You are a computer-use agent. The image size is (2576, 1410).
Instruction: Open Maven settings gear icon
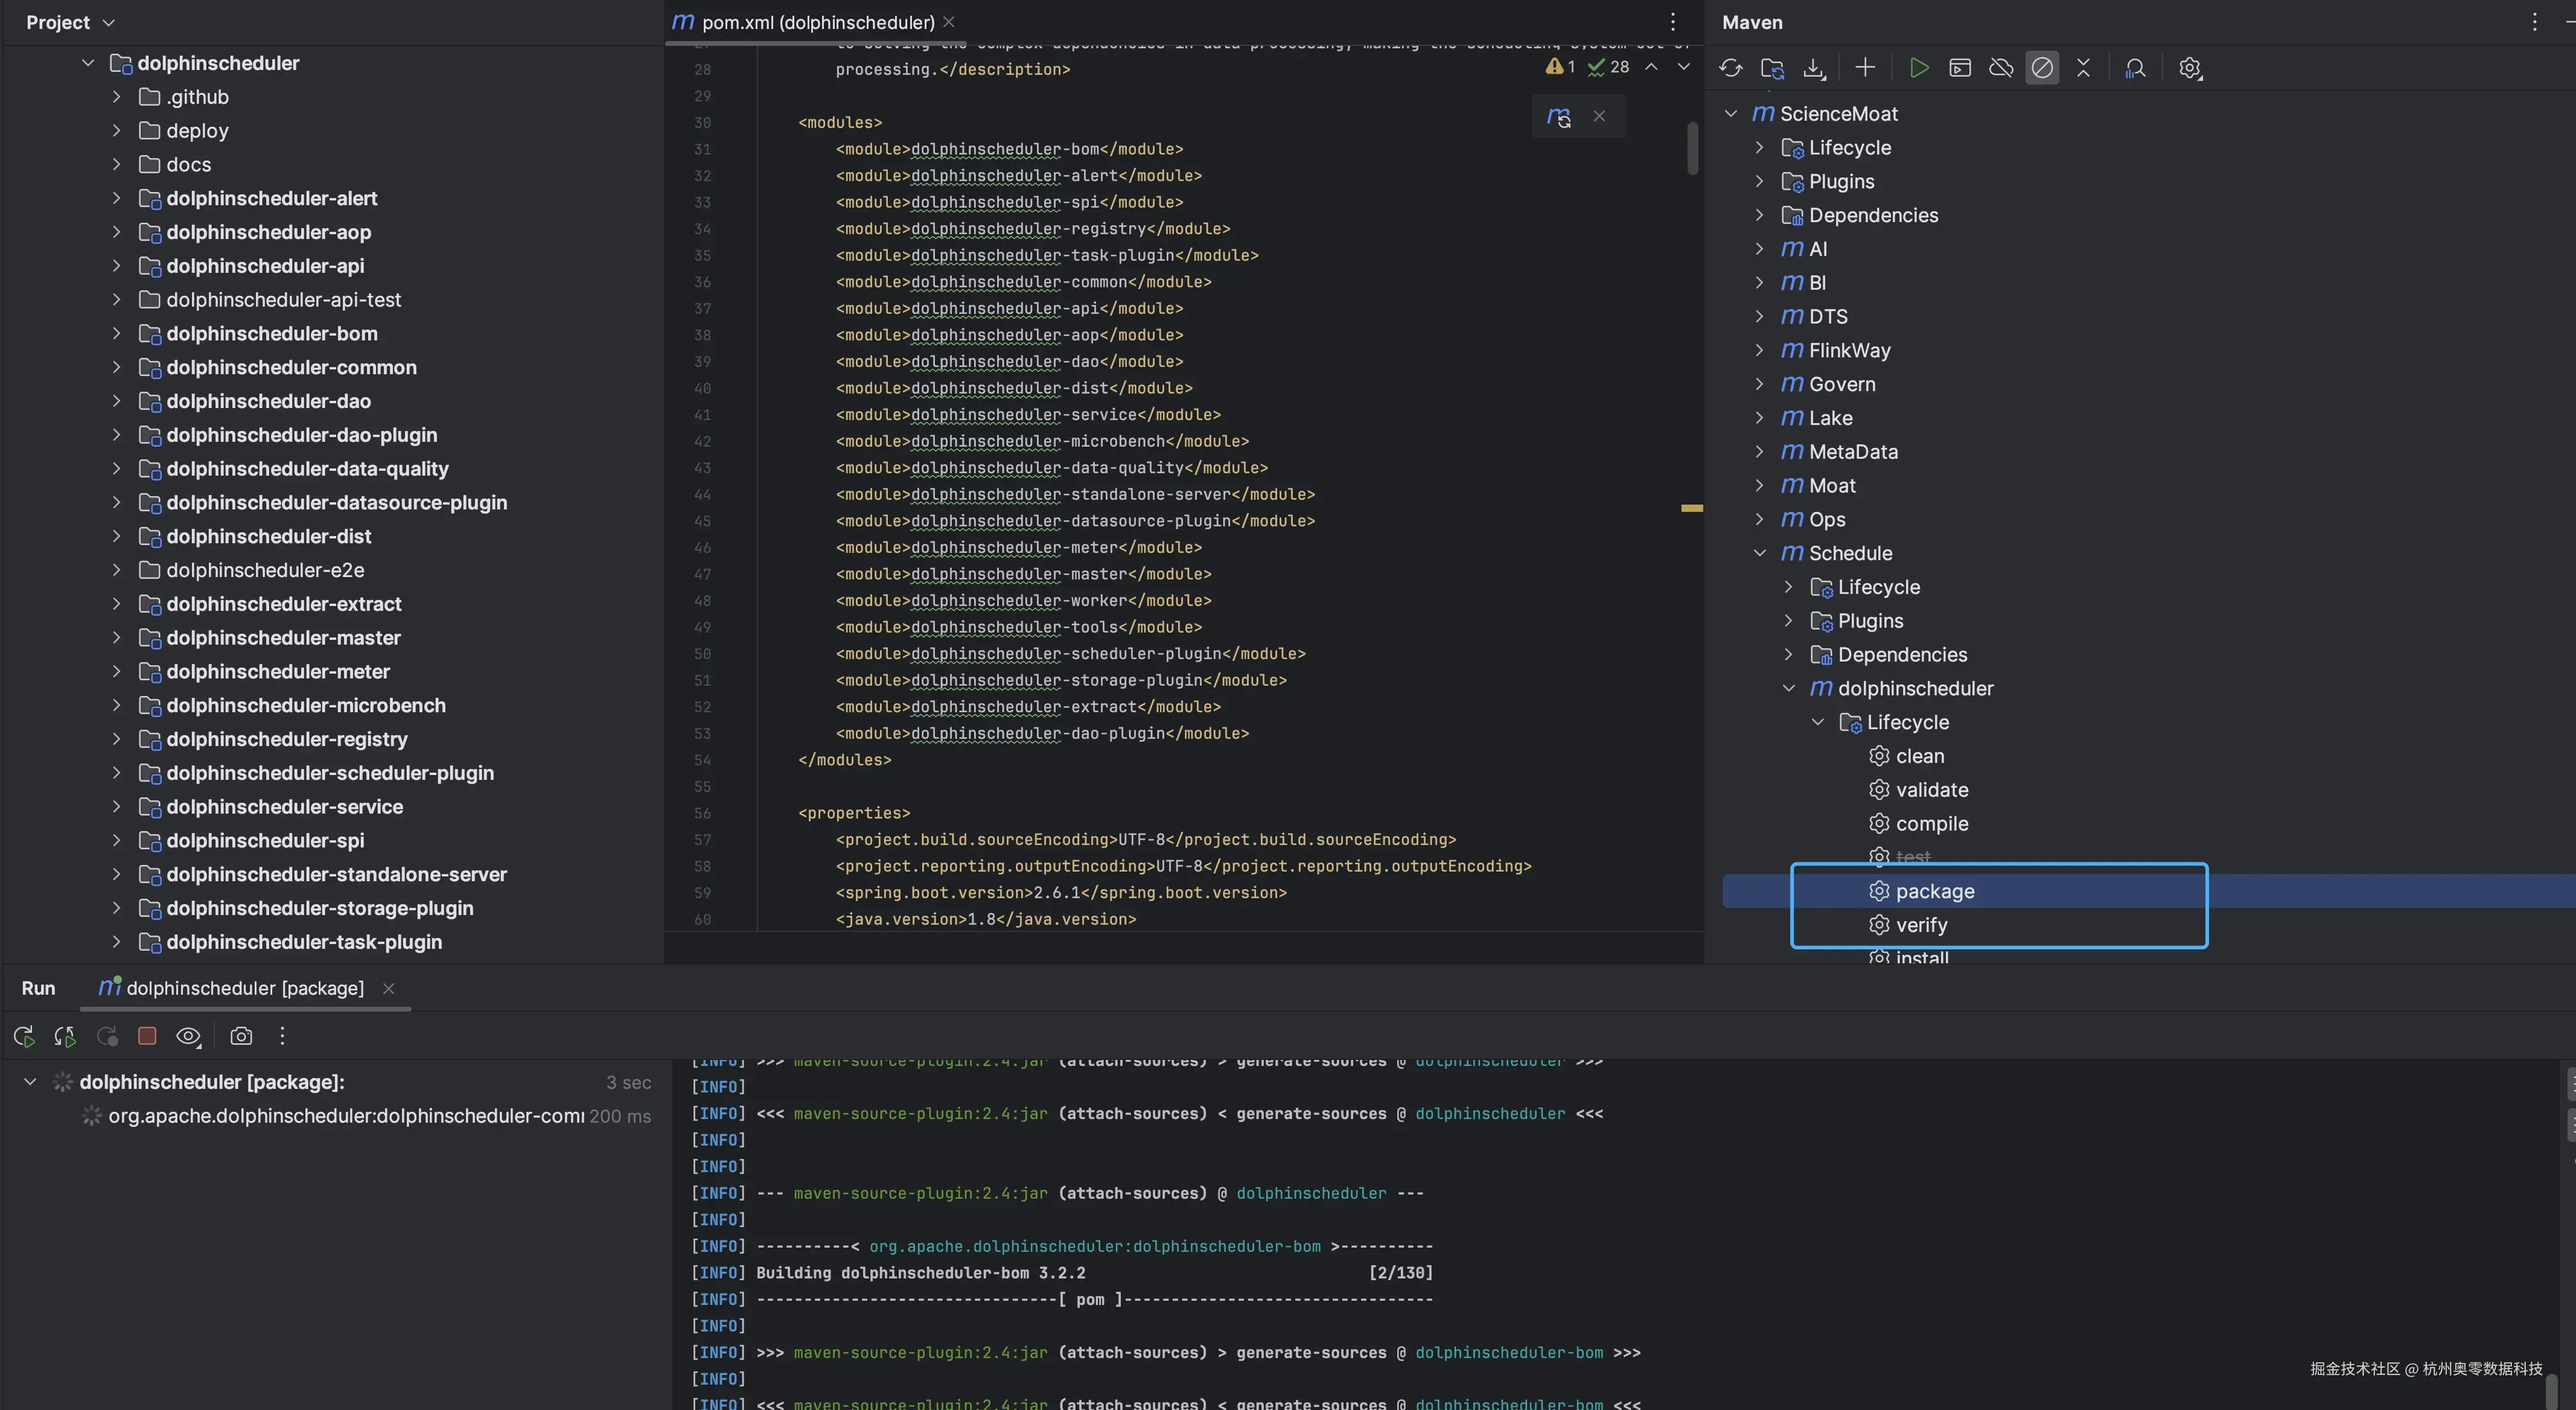(2190, 68)
